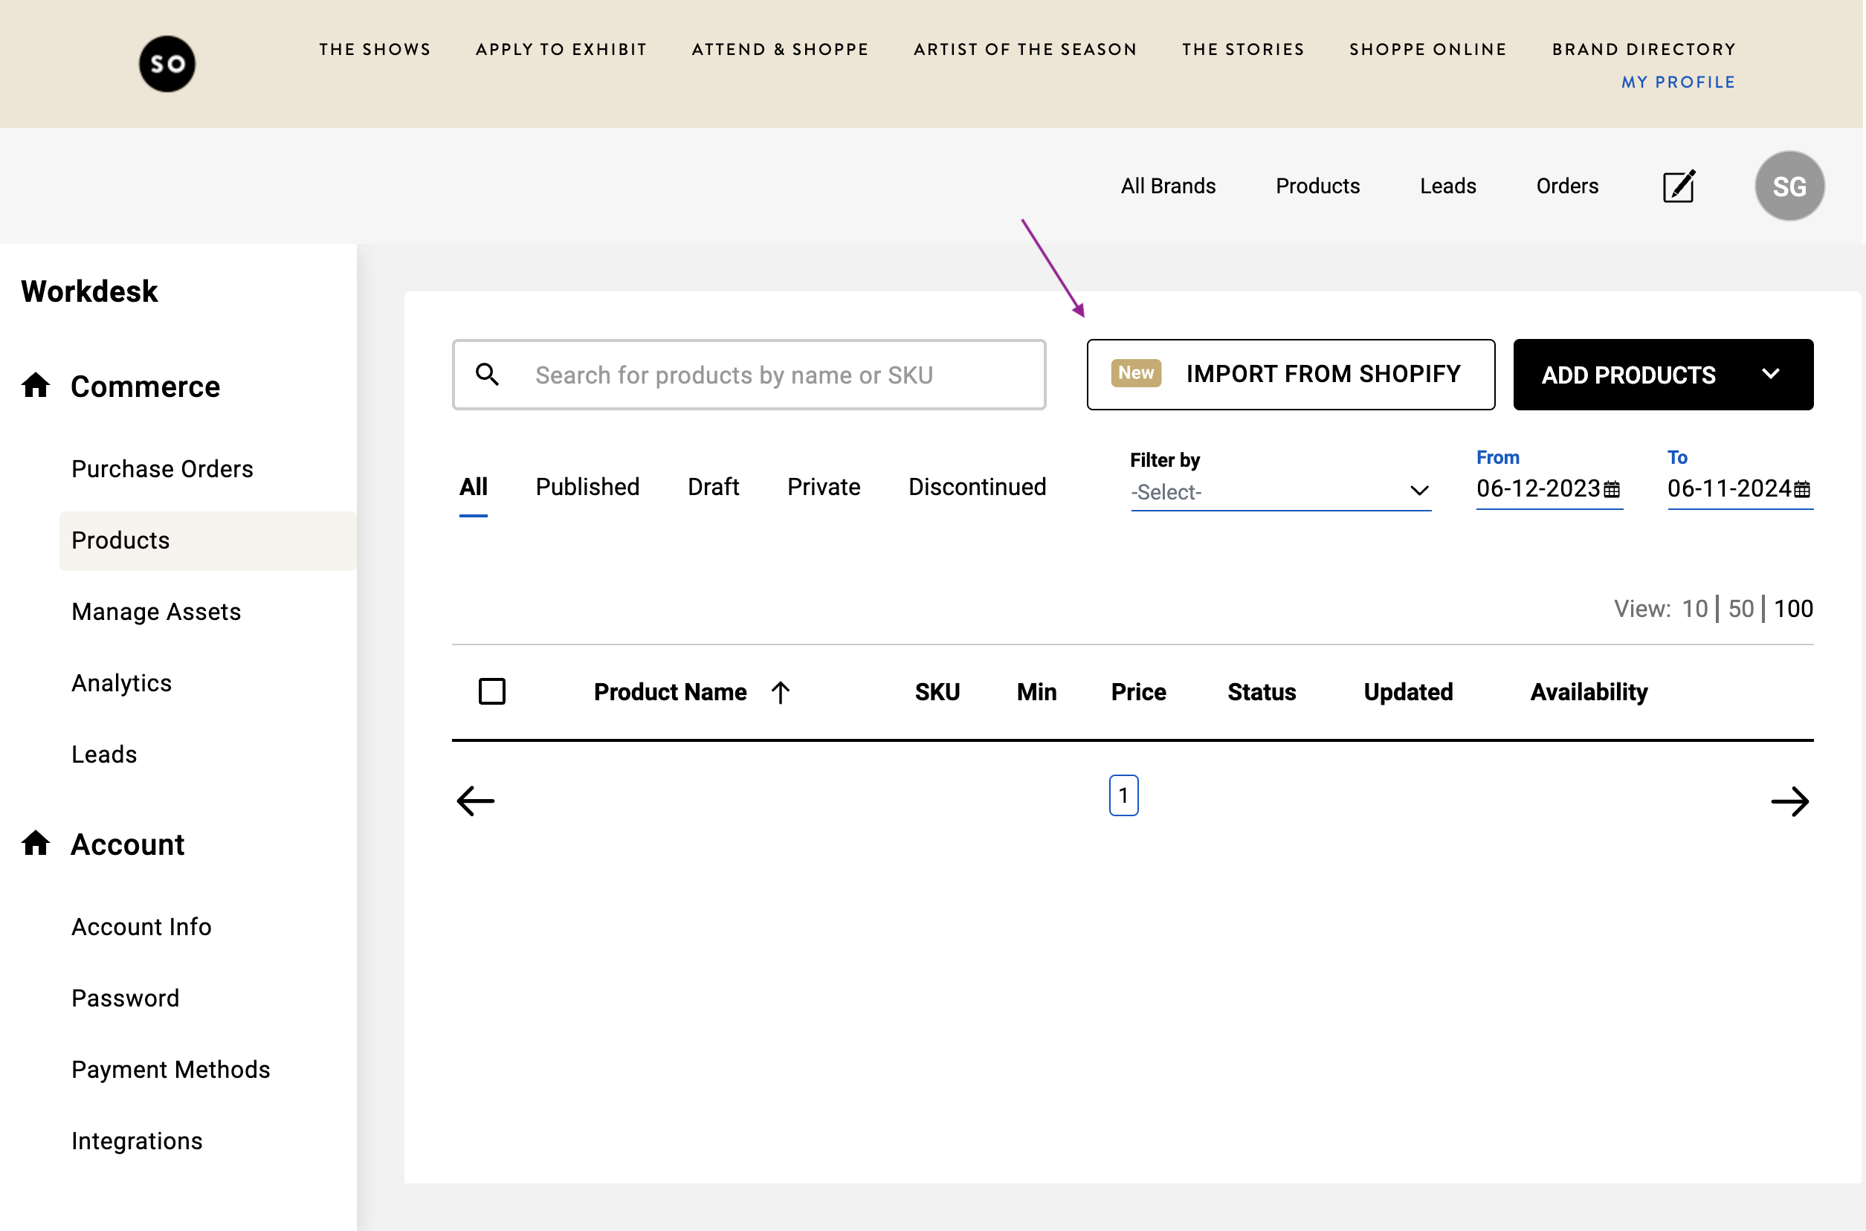Open Purchase Orders in the sidebar
The height and width of the screenshot is (1231, 1866).
pos(163,469)
